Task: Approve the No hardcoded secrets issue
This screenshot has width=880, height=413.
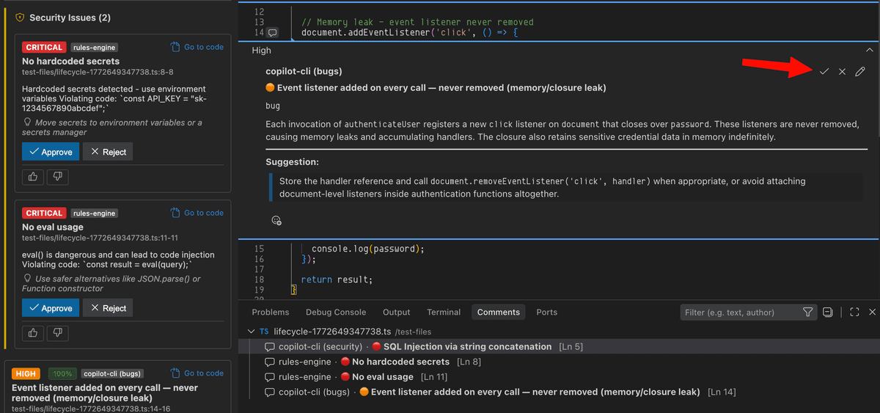Action: point(51,152)
